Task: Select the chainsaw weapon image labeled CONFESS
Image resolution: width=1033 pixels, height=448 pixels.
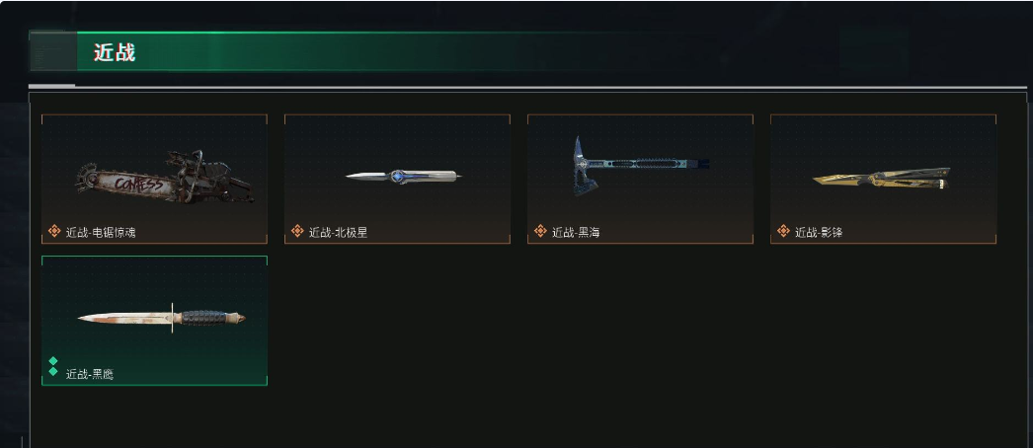Action: pos(163,177)
